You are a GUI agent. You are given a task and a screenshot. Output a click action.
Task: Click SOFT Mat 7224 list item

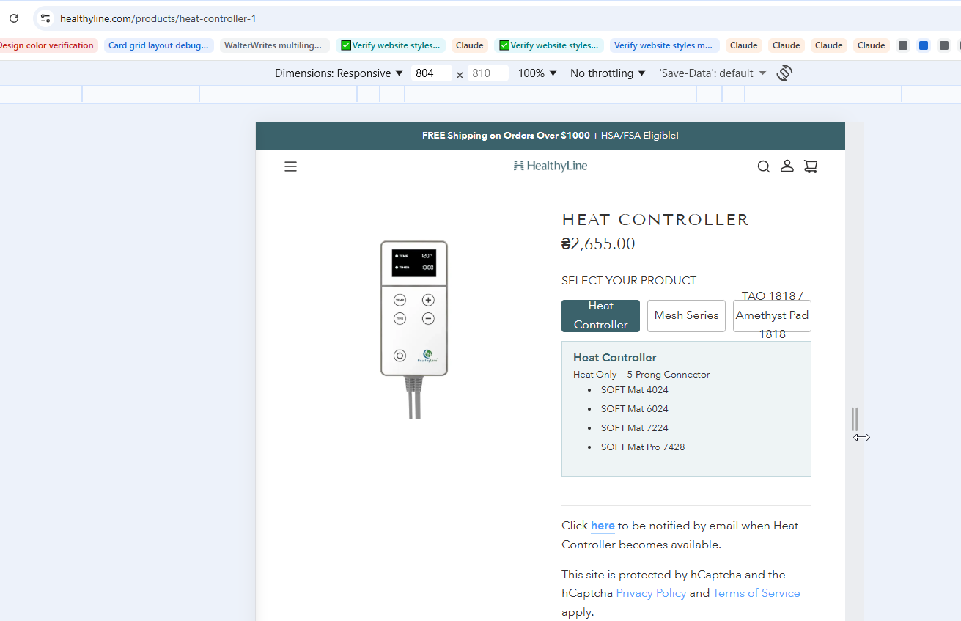[635, 428]
